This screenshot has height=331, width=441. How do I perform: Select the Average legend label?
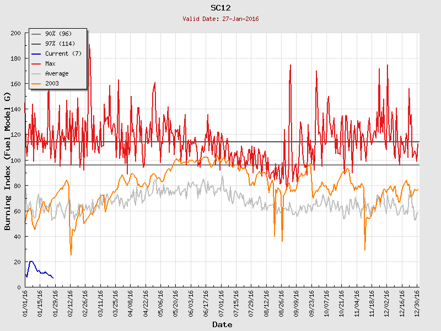pyautogui.click(x=57, y=73)
